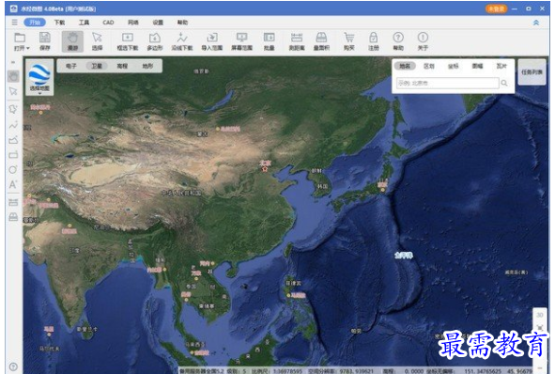The height and width of the screenshot is (374, 555).
Task: Open the 导入范围 import range tool
Action: 211,41
